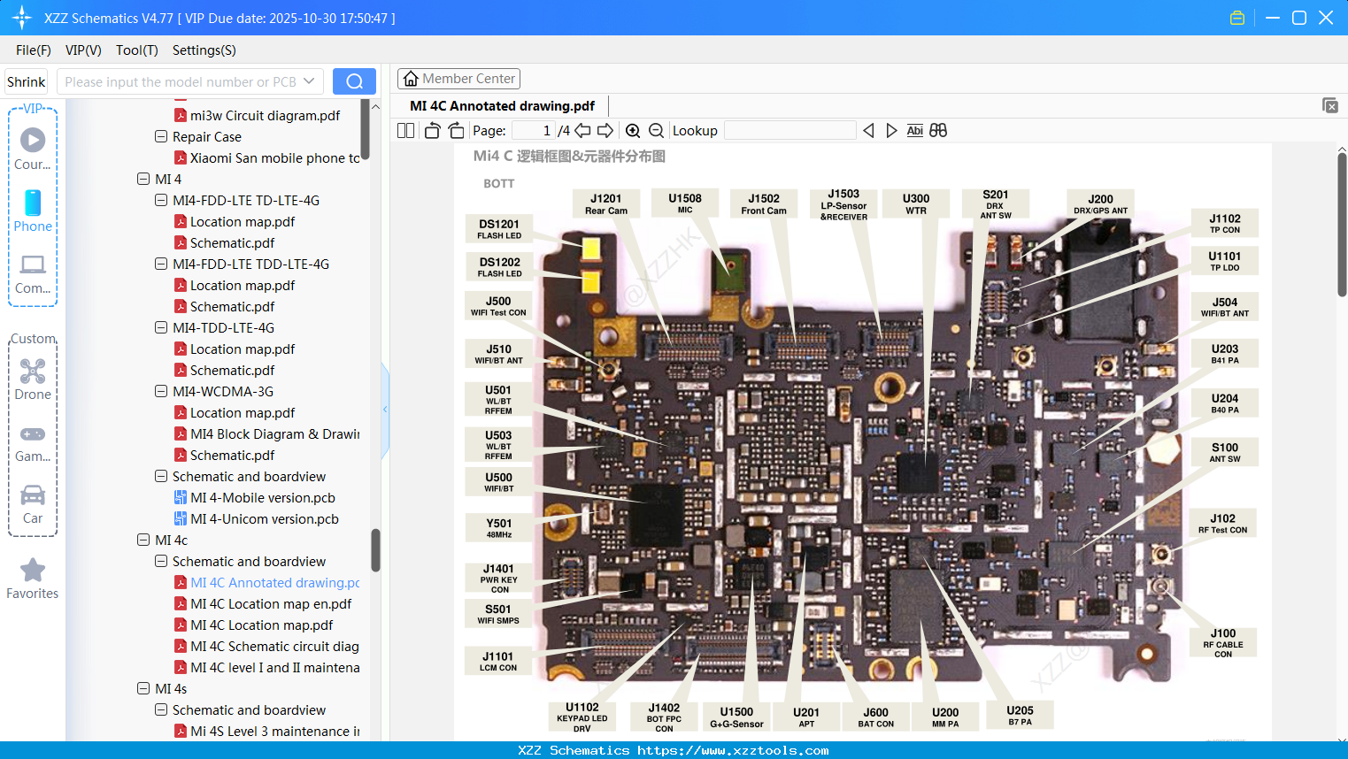Screen dimensions: 1348x759
Task: Zoom out of the PDF drawing
Action: [x=656, y=130]
